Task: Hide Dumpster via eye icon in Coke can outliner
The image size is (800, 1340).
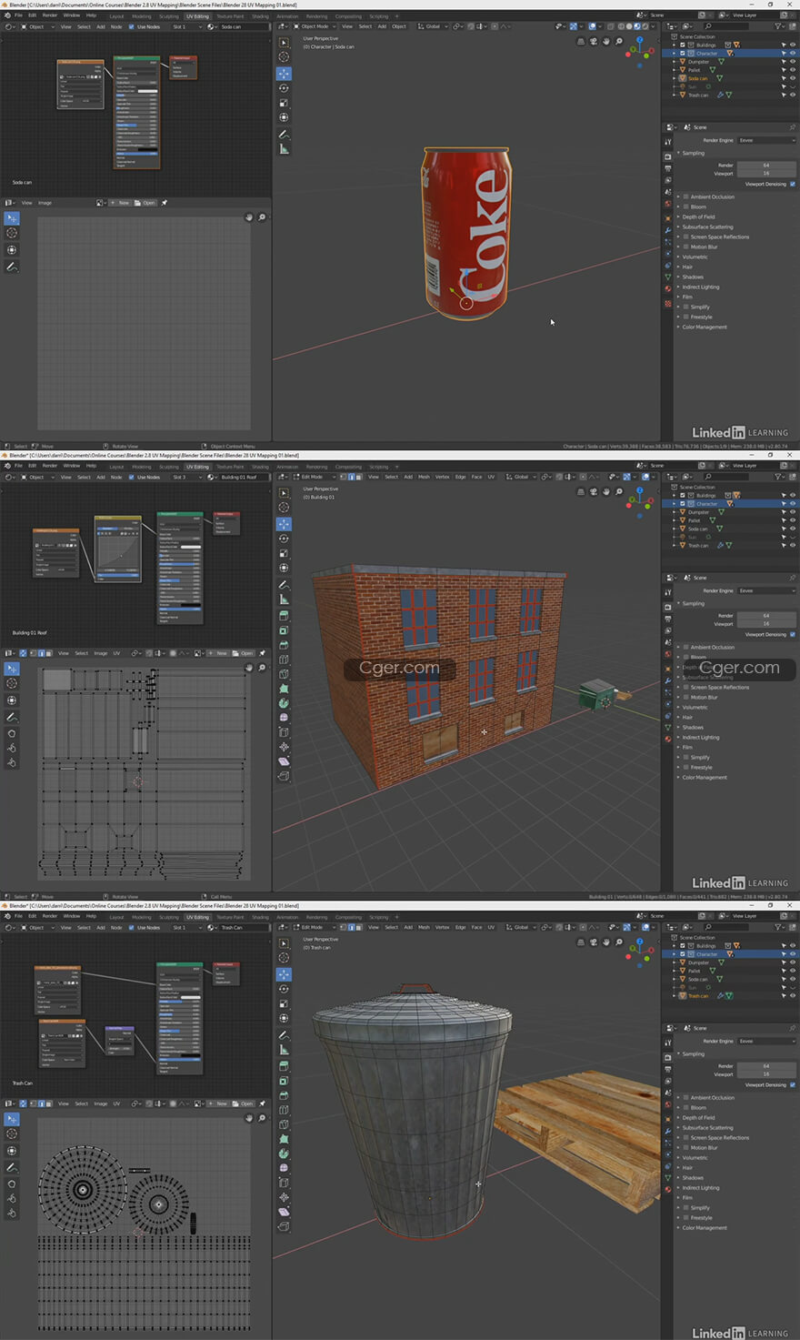Action: [x=792, y=62]
